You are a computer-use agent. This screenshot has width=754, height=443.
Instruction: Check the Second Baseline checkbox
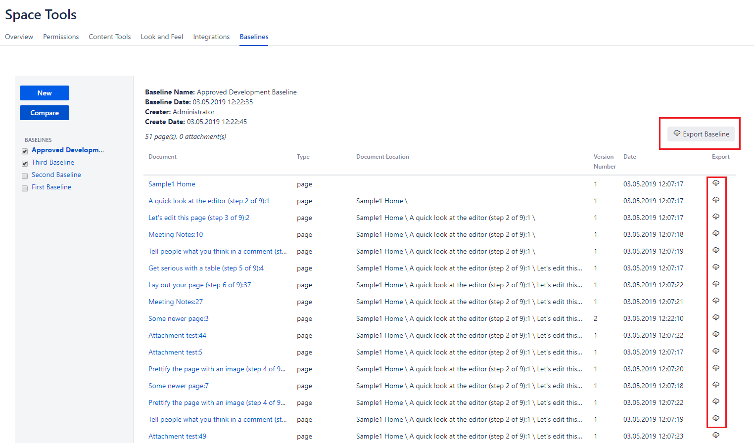tap(25, 176)
